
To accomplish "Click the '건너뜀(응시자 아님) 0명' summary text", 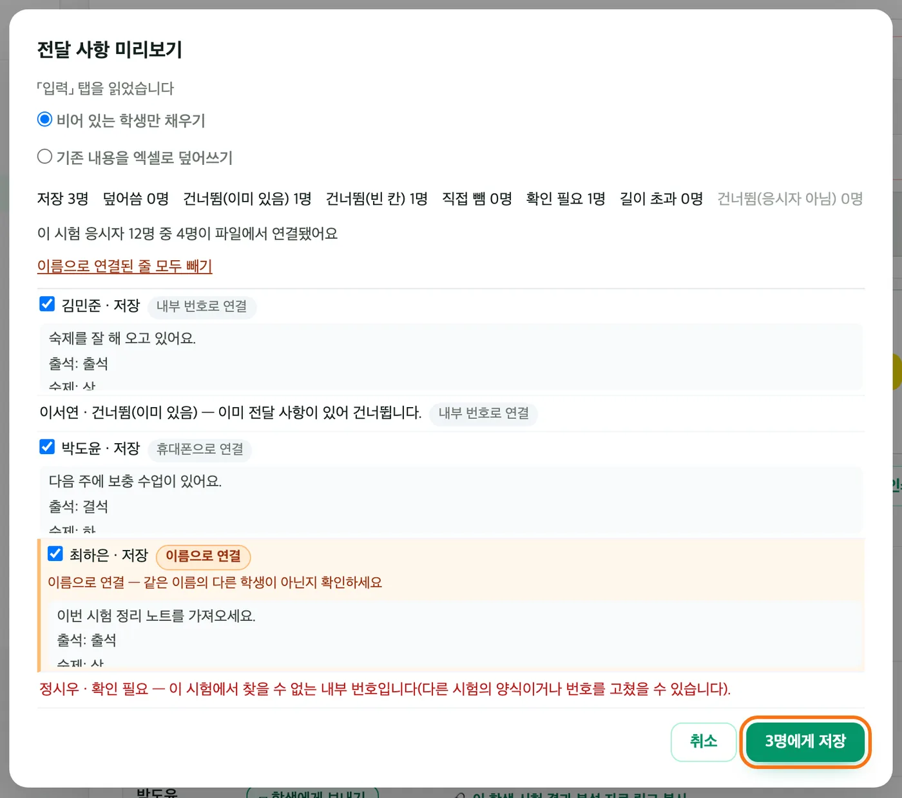I will click(x=790, y=199).
